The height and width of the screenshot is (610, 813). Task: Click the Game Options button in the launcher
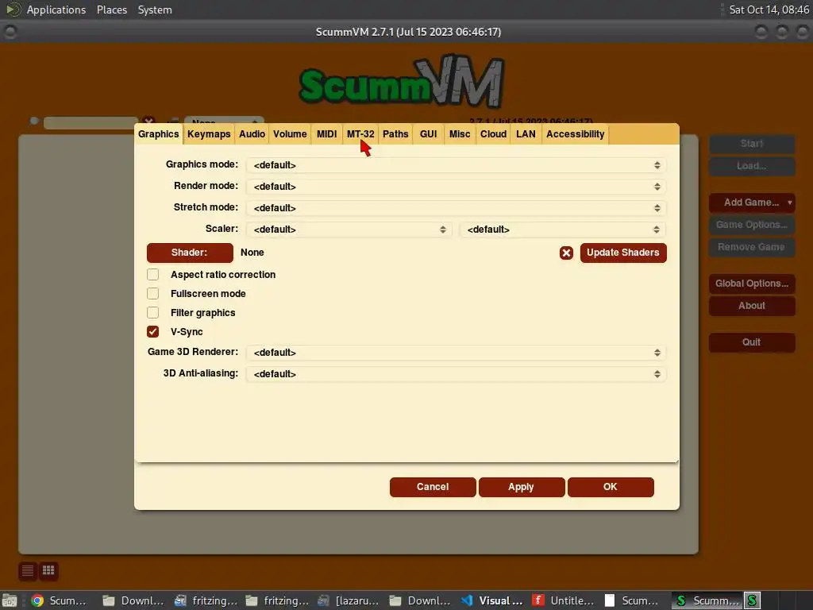click(x=752, y=225)
